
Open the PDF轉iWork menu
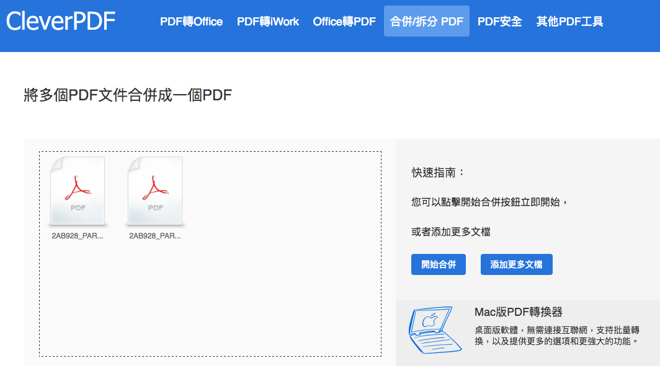point(268,22)
